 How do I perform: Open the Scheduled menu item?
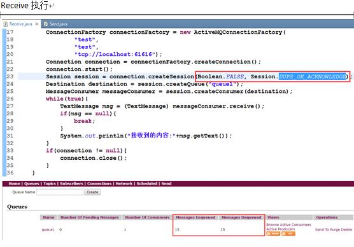(x=147, y=183)
